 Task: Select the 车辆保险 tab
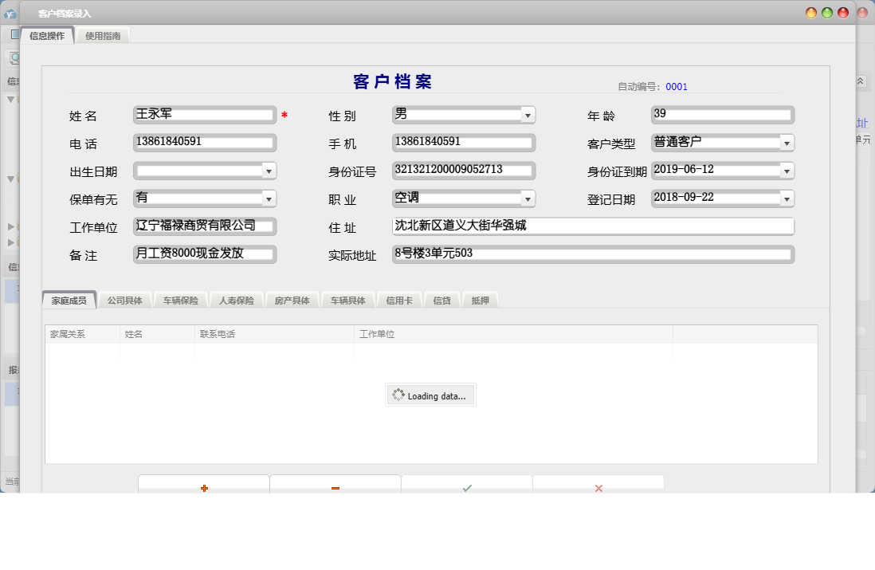pos(181,301)
